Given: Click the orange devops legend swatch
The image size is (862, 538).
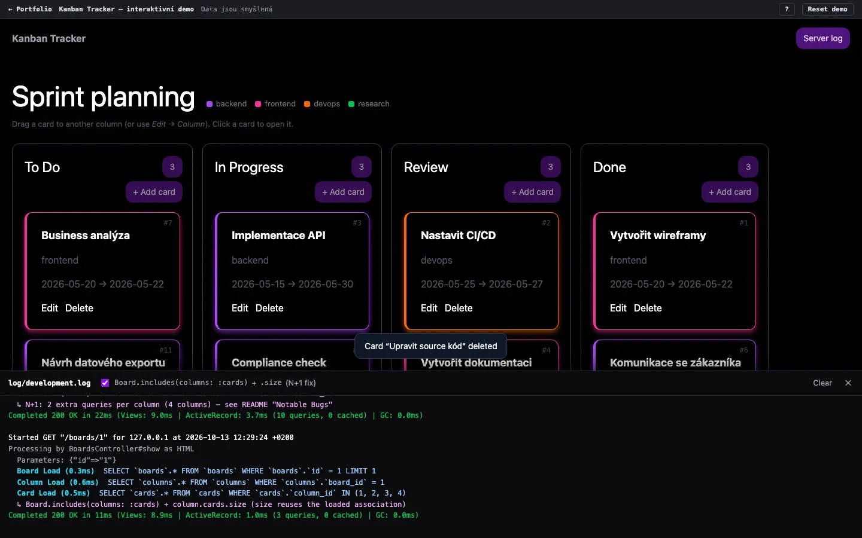Looking at the screenshot, I should click(x=307, y=104).
